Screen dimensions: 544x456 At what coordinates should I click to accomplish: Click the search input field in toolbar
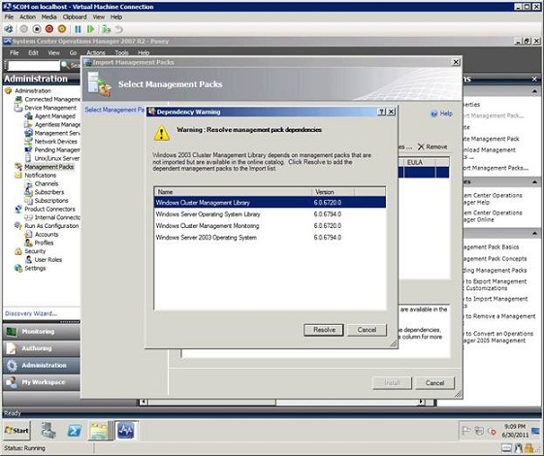(x=34, y=65)
